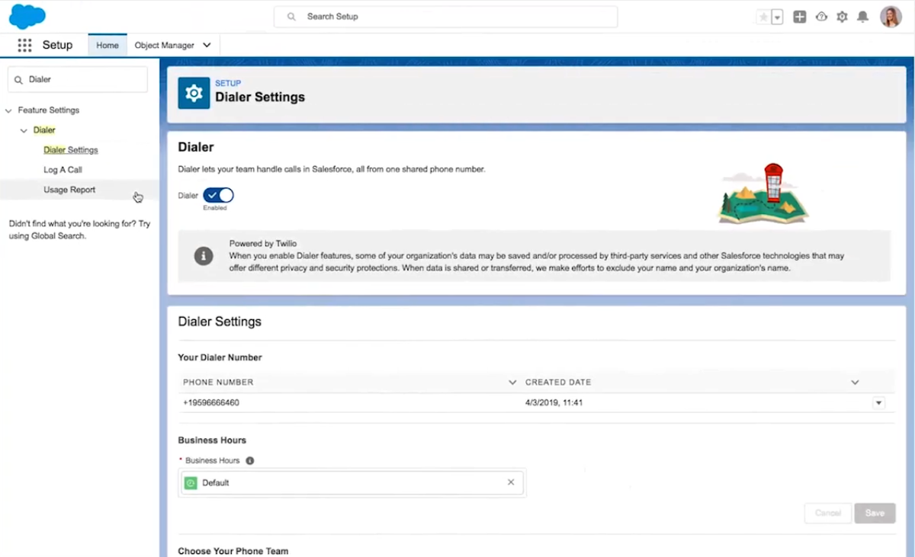Click the favorites star icon

(763, 17)
